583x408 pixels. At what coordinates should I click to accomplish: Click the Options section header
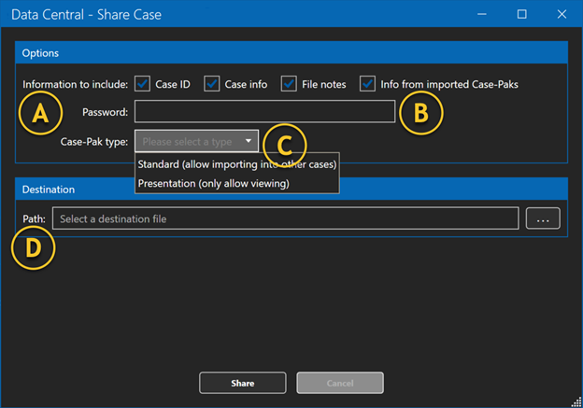pos(291,53)
